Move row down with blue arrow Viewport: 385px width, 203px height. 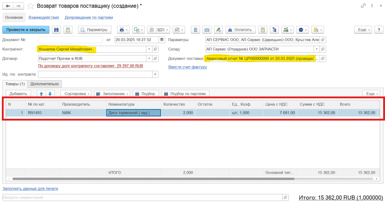click(x=50, y=94)
